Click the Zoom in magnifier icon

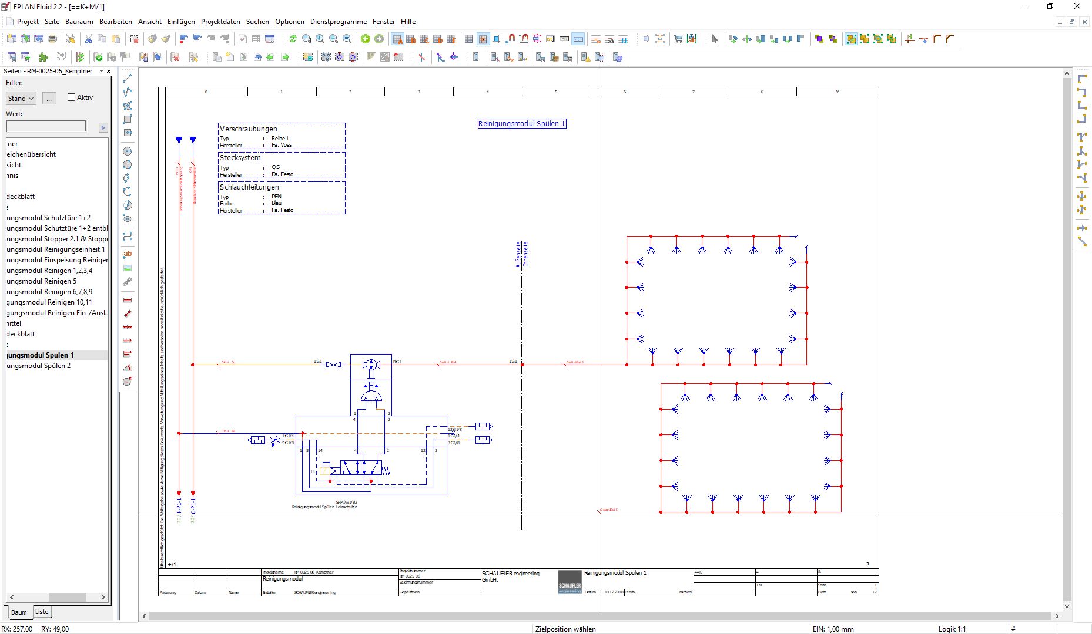(x=320, y=39)
